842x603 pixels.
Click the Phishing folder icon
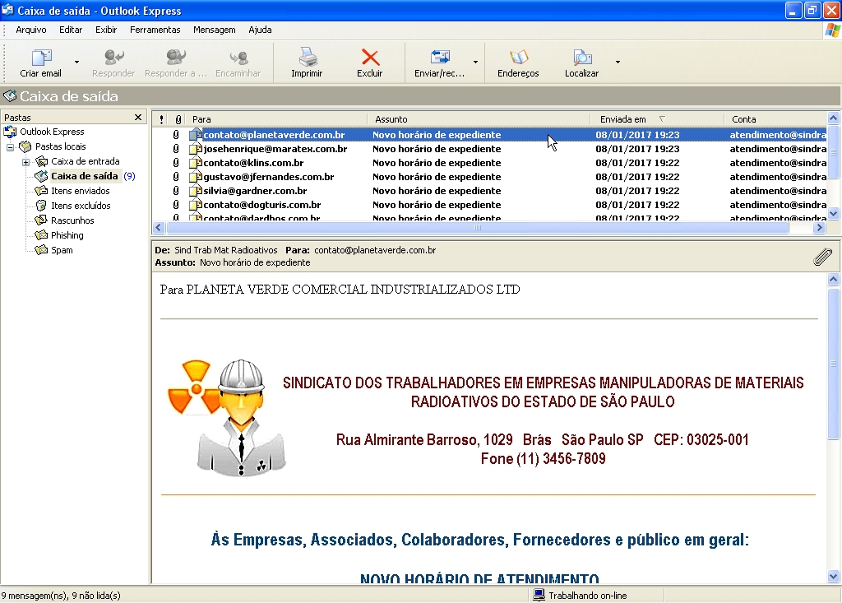(x=41, y=234)
